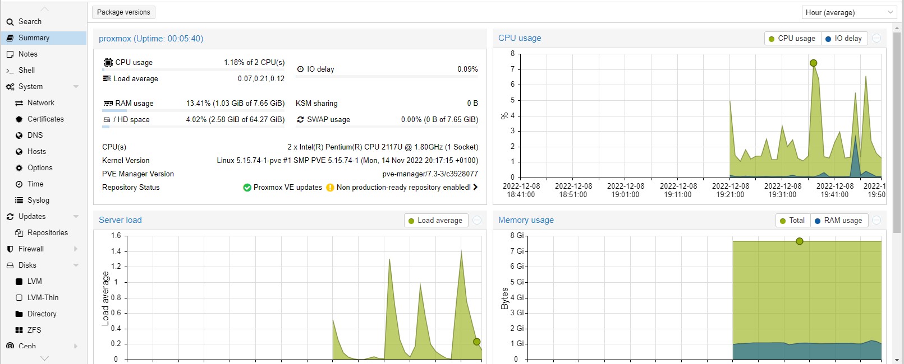Click the HD space progress bar
904x364 pixels.
194,127
